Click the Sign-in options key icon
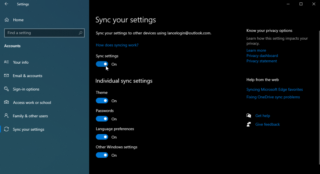The width and height of the screenshot is (320, 174). [x=6, y=89]
